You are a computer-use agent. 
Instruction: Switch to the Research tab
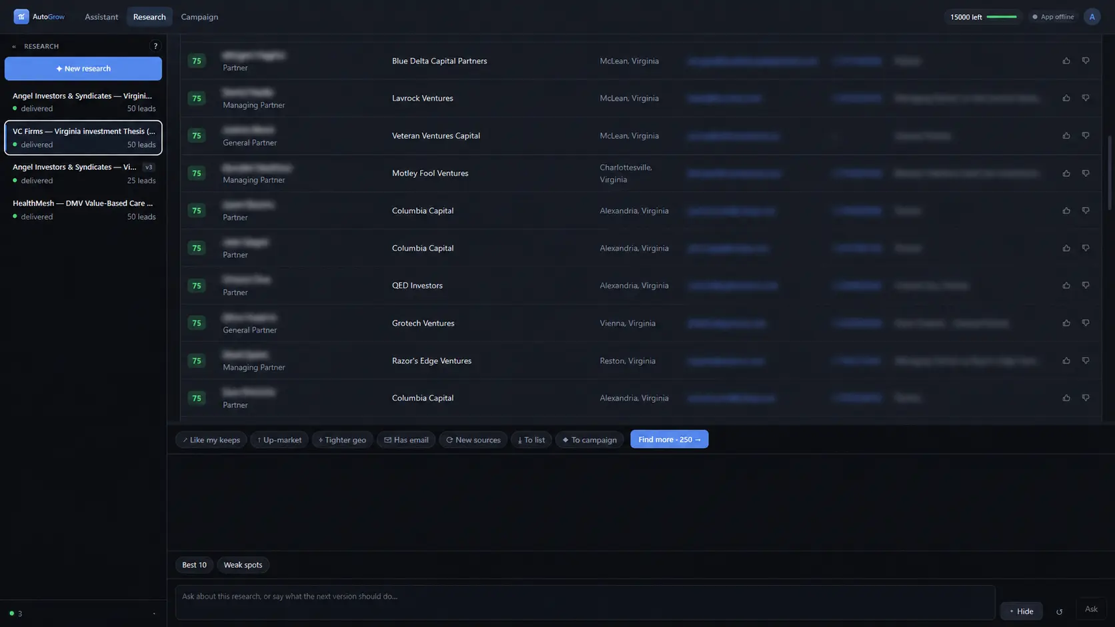[149, 17]
